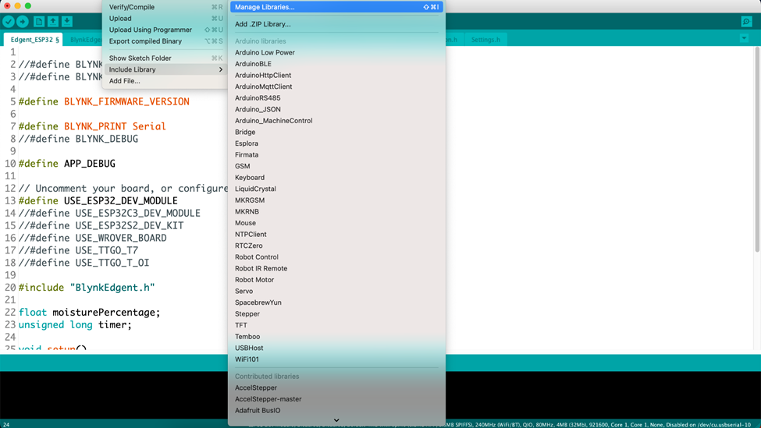The height and width of the screenshot is (428, 761).
Task: Switch to the Edgent_ESP32 tab
Action: (34, 40)
